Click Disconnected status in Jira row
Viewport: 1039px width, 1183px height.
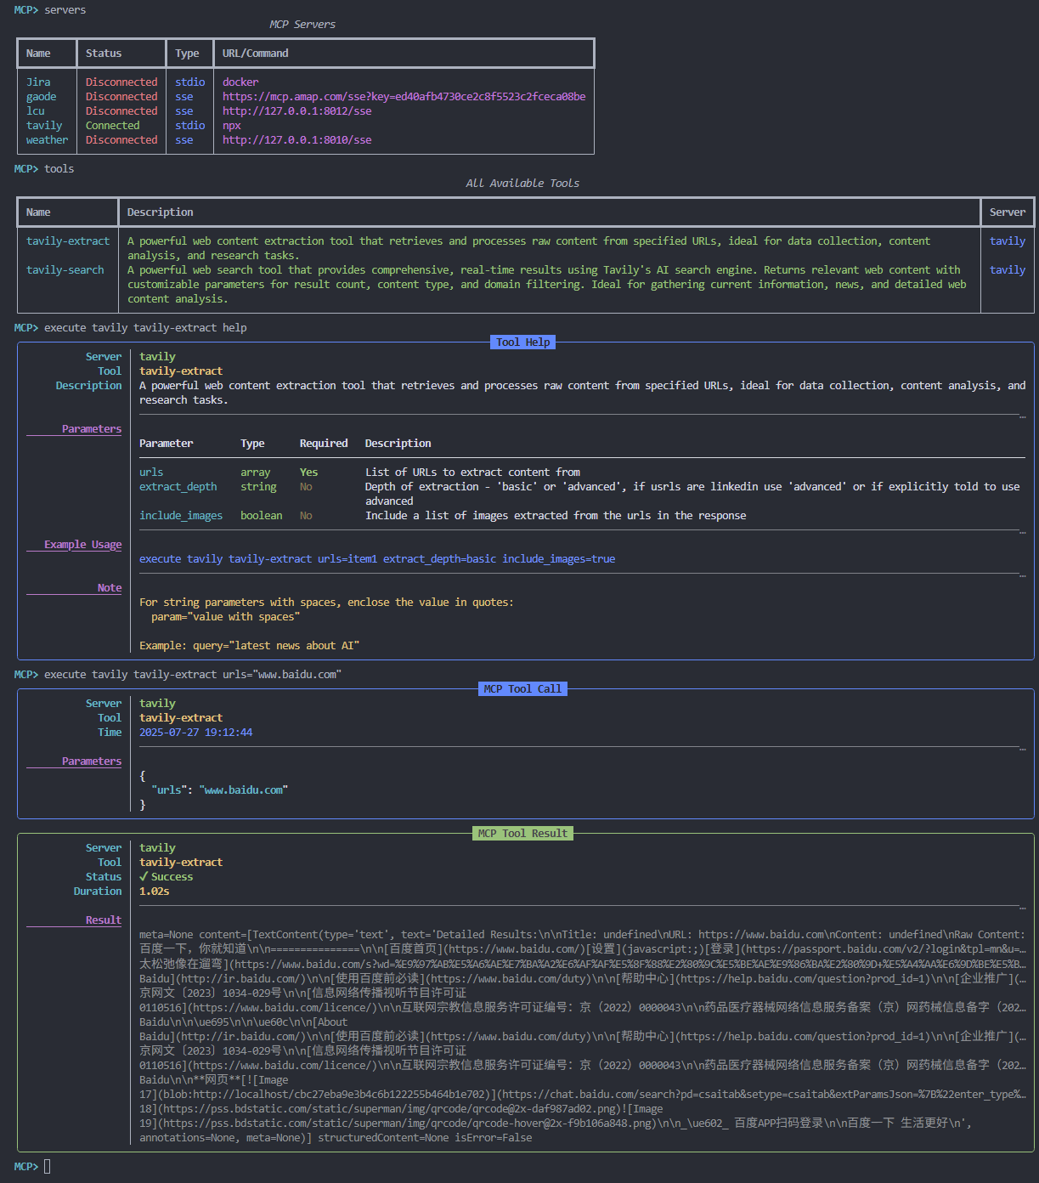(x=121, y=82)
